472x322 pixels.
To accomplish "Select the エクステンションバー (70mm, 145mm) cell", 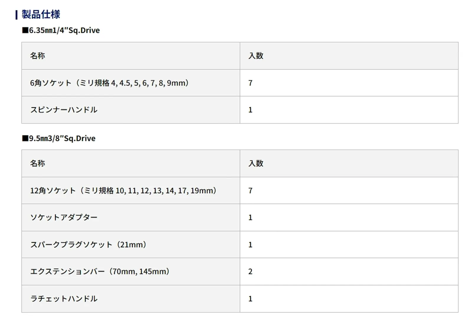I will pyautogui.click(x=100, y=271).
